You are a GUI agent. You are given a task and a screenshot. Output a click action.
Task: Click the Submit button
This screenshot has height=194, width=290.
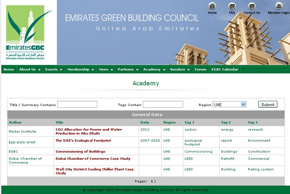268,104
